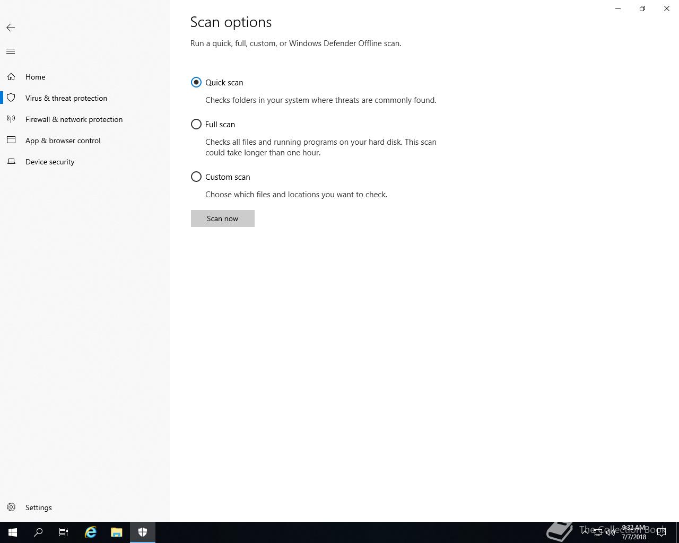
Task: Open File Explorer from taskbar
Action: [x=117, y=532]
